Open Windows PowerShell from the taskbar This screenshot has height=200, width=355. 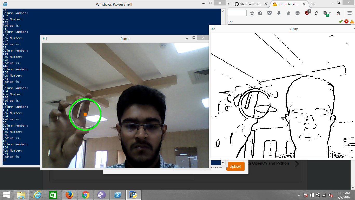pos(118,195)
